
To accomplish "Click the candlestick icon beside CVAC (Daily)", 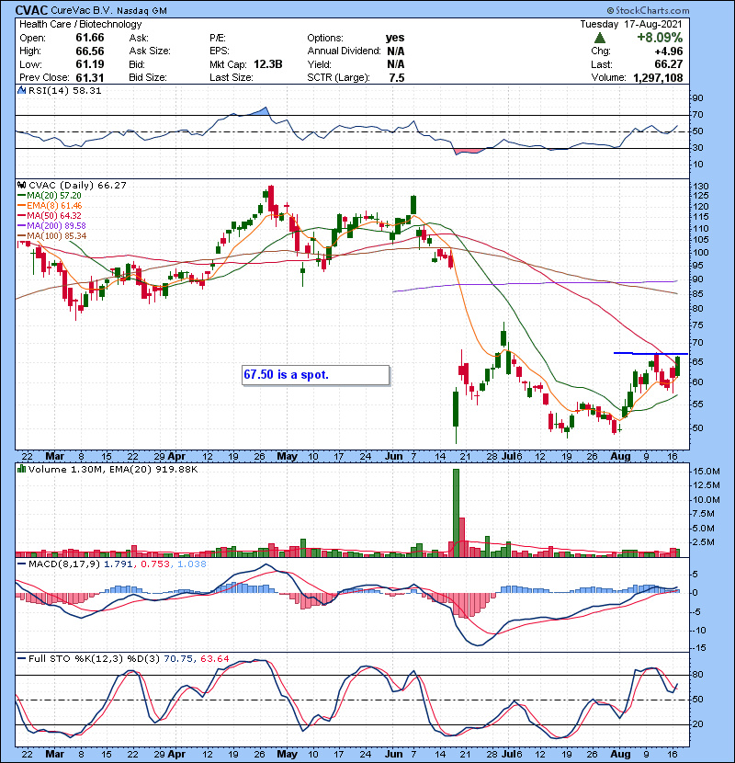I will tap(22, 185).
